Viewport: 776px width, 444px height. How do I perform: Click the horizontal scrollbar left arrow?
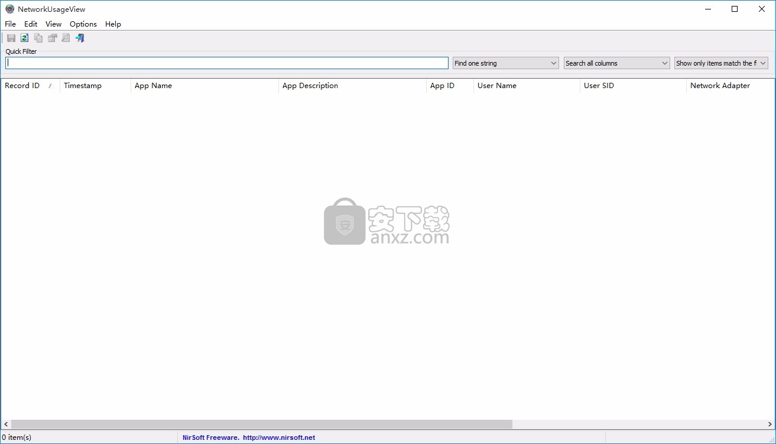[x=6, y=424]
